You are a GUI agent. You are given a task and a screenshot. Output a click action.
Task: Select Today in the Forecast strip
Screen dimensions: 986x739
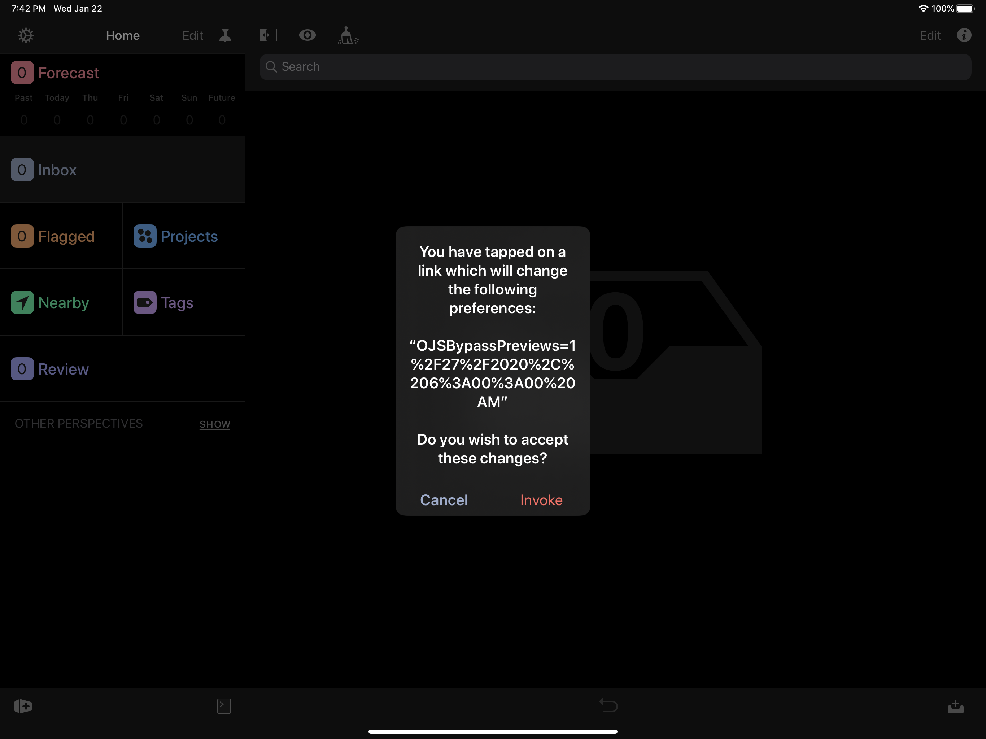point(57,109)
